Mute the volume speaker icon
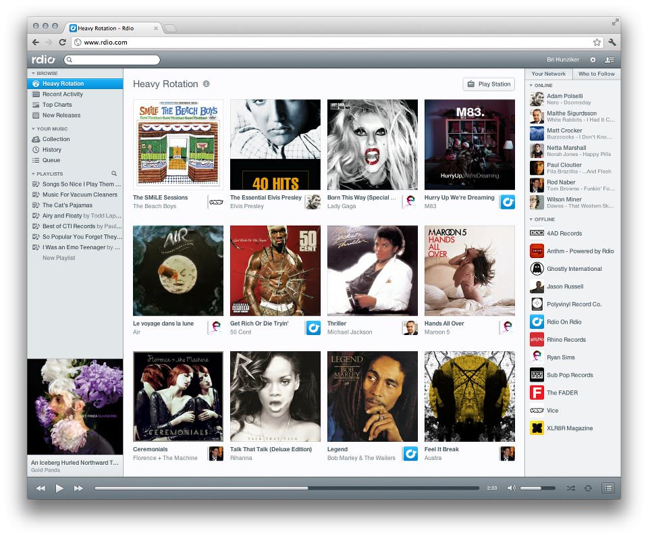648x537 pixels. [x=511, y=488]
